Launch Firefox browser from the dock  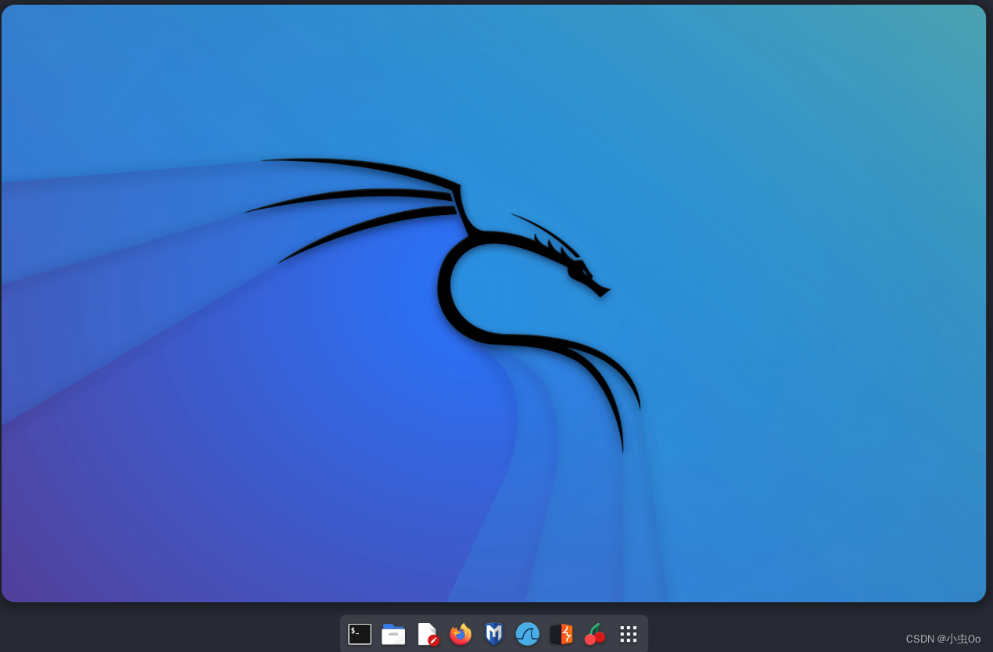461,634
